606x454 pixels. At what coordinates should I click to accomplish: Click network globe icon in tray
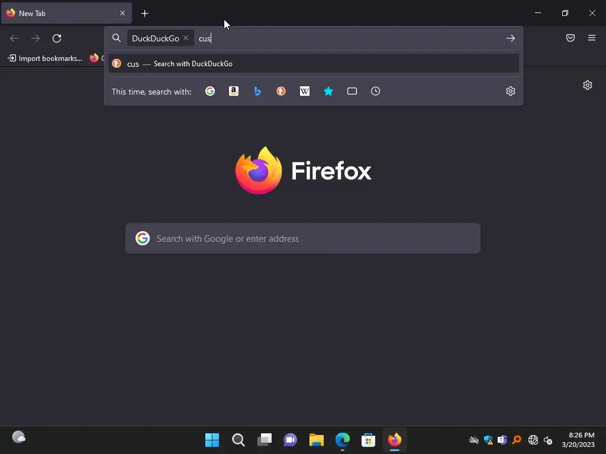pyautogui.click(x=533, y=440)
